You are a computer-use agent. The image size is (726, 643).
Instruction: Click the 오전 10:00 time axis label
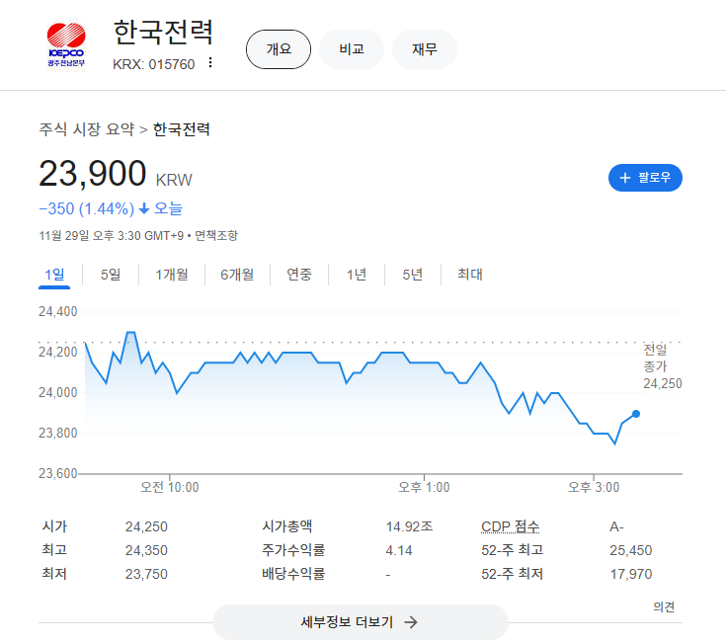pos(170,488)
